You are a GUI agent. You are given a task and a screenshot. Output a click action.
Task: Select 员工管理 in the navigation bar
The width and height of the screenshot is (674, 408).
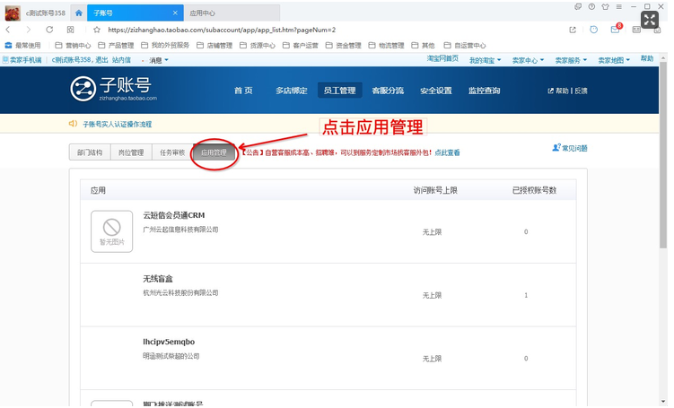coord(339,91)
